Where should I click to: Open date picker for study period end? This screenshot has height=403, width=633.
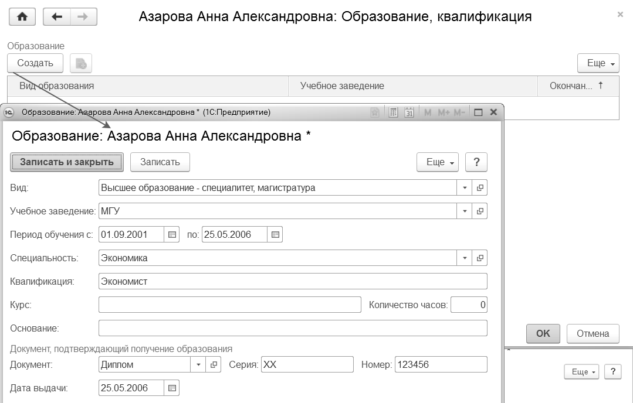tap(275, 235)
